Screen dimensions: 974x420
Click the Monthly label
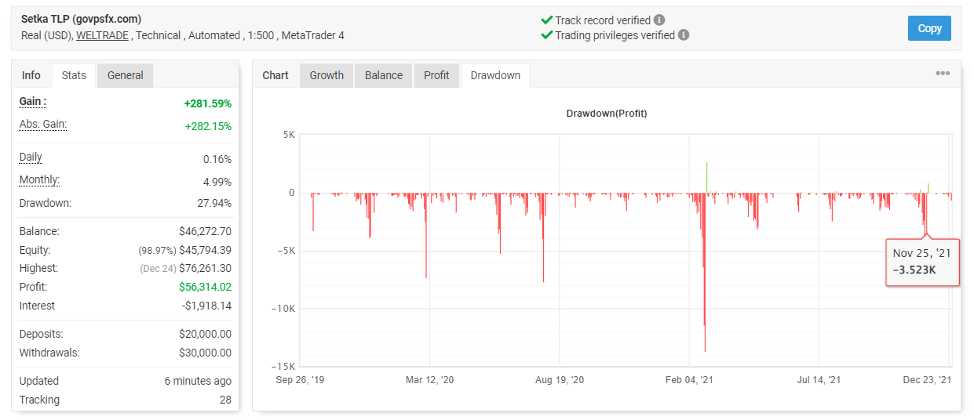39,179
